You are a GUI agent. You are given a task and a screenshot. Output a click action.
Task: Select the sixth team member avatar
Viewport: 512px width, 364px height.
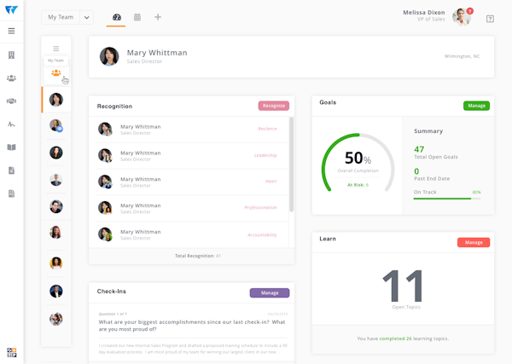click(56, 233)
